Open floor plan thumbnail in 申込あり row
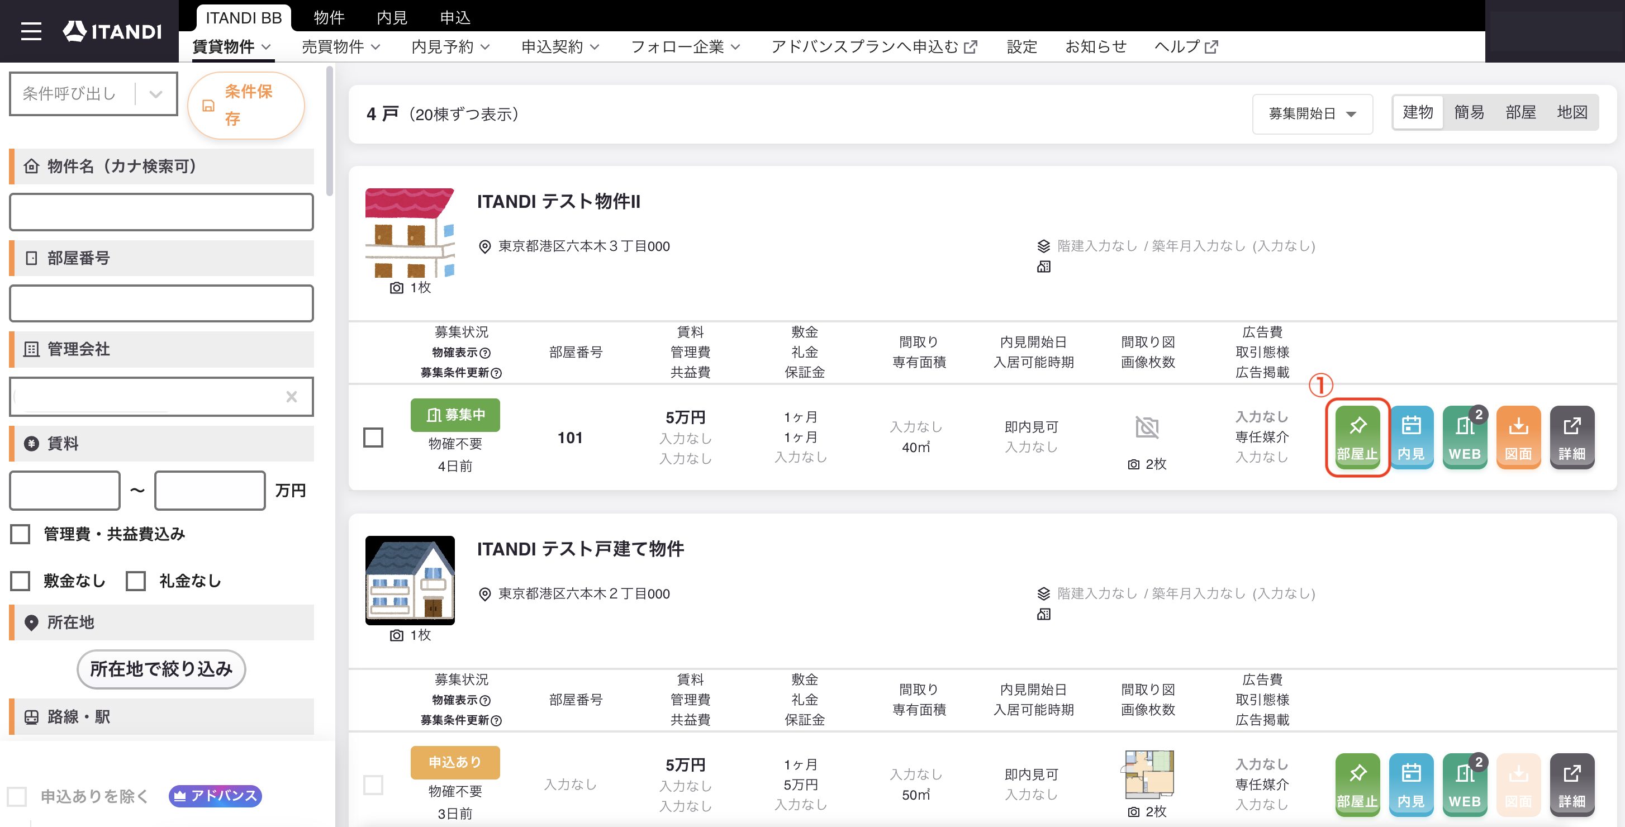1625x827 pixels. [x=1147, y=774]
